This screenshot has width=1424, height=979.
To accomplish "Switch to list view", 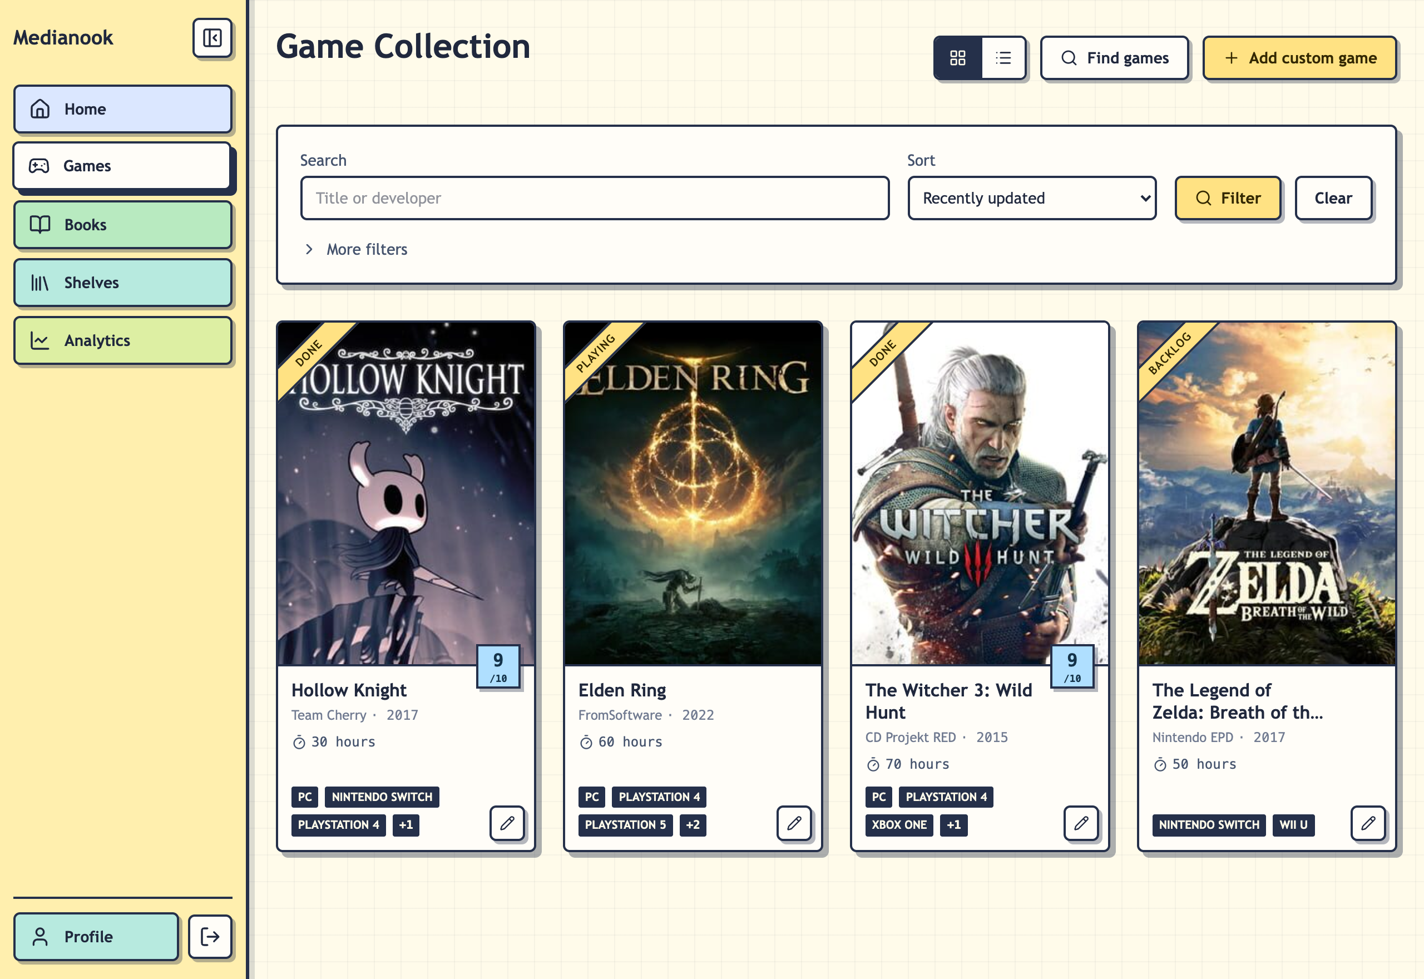I will (1003, 58).
